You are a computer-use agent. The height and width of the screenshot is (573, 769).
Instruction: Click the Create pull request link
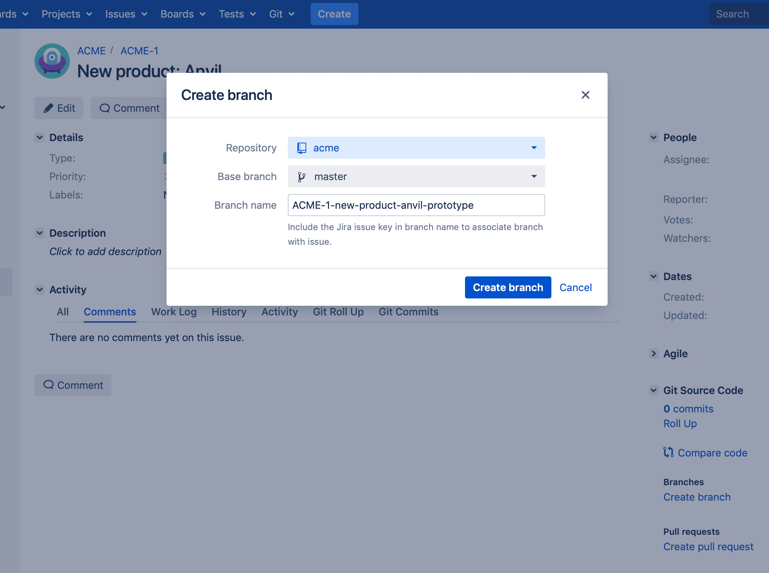click(708, 547)
